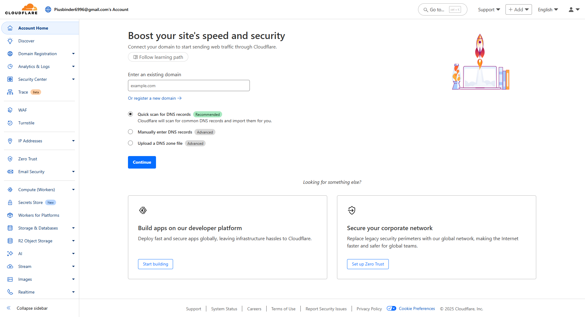Click the Continue button

click(x=142, y=162)
